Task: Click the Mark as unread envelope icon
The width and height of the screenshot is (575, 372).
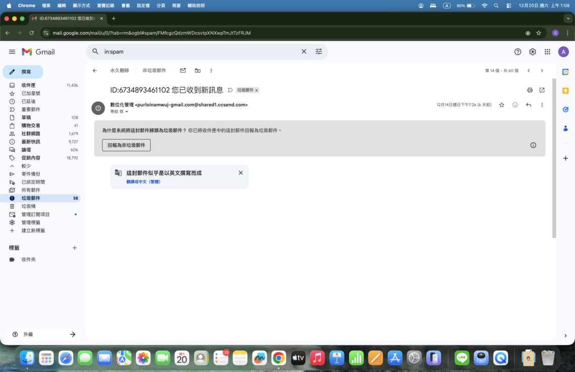Action: 183,71
